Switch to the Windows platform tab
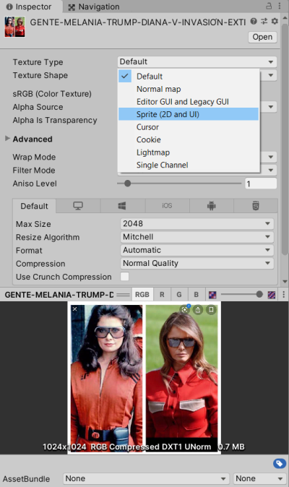 pyautogui.click(x=122, y=206)
